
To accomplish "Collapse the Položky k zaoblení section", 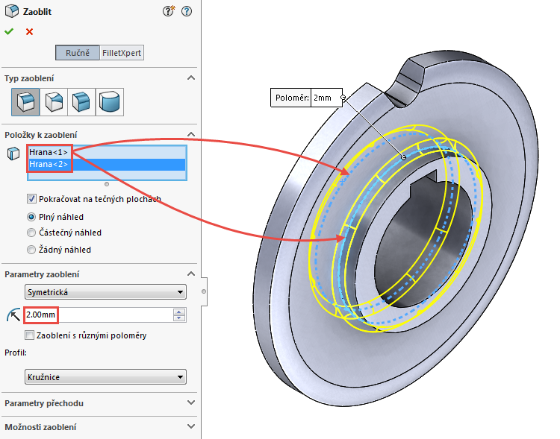I will tap(191, 134).
